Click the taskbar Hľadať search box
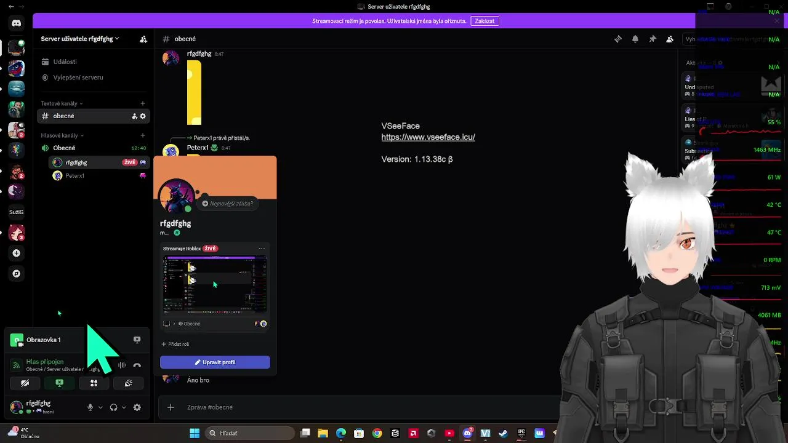Screen dimensions: 788x443 [x=249, y=433]
